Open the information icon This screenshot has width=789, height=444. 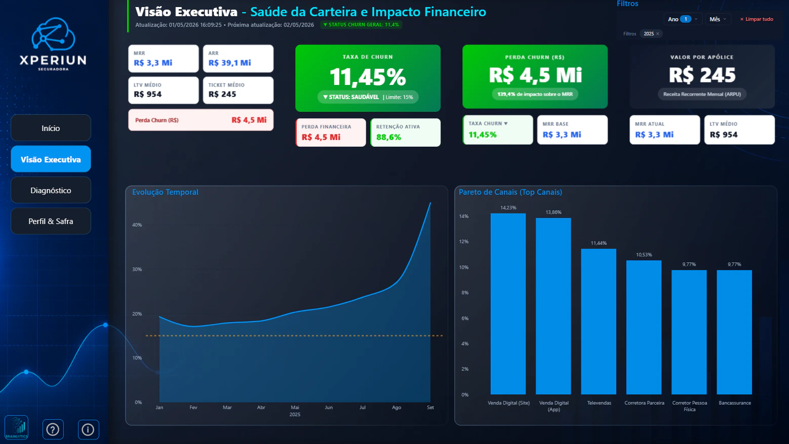(88, 430)
